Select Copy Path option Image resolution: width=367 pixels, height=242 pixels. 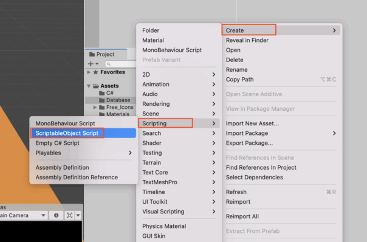pyautogui.click(x=281, y=80)
